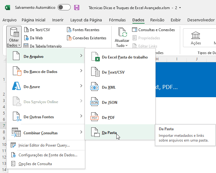The image size is (216, 173).
Task: Click the Do Azure logo icon
Action: click(16, 86)
